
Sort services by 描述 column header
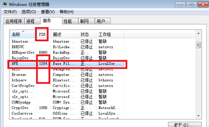point(64,34)
